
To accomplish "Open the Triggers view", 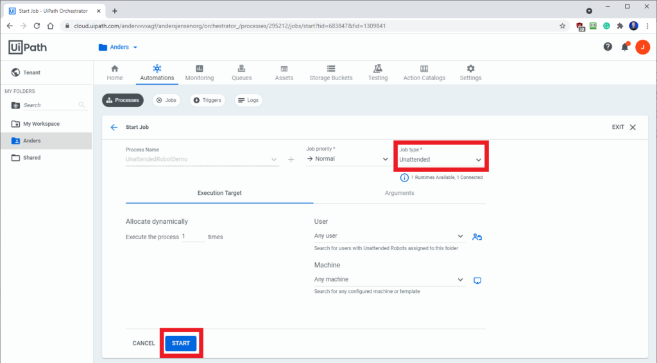I will (207, 100).
